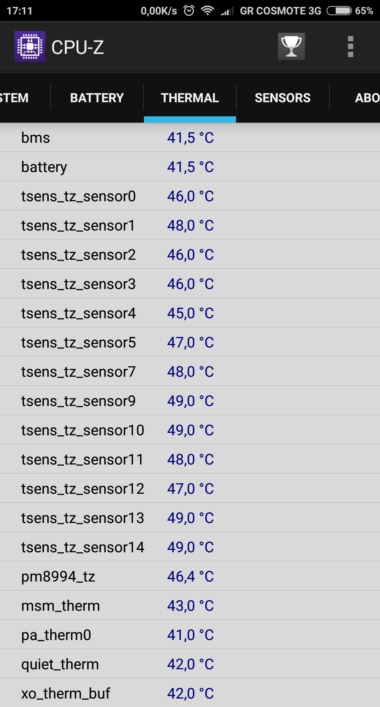Open the trophy benchmark icon
Viewport: 380px width, 707px height.
(x=291, y=47)
